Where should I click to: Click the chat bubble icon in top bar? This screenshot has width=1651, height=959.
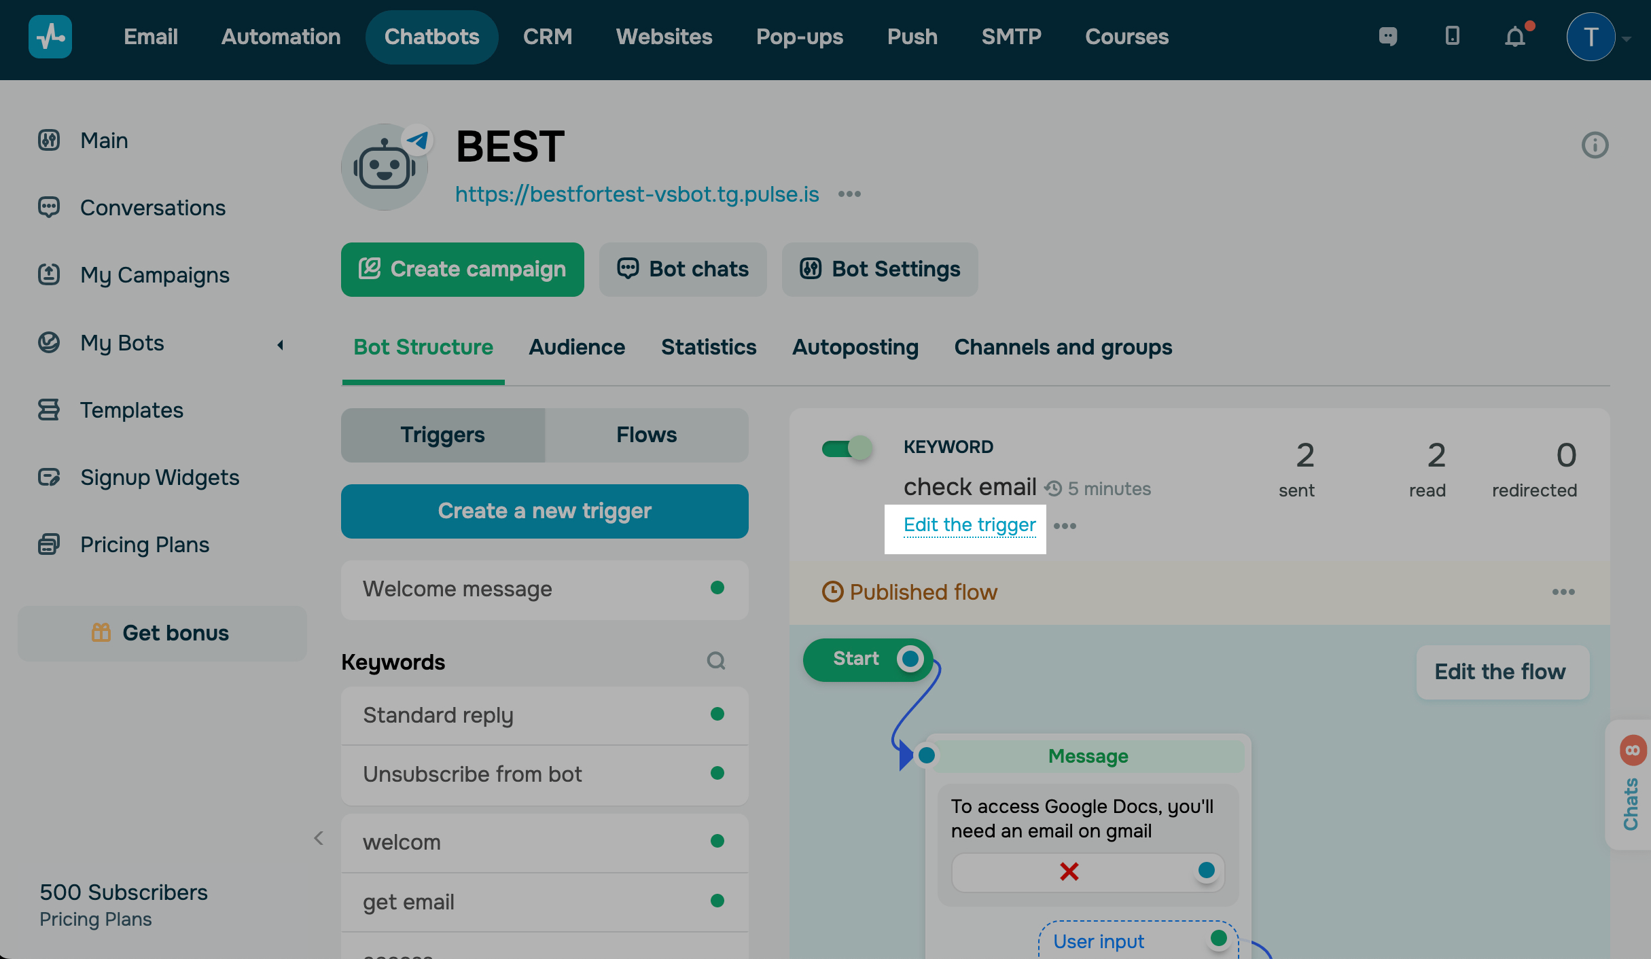point(1387,36)
